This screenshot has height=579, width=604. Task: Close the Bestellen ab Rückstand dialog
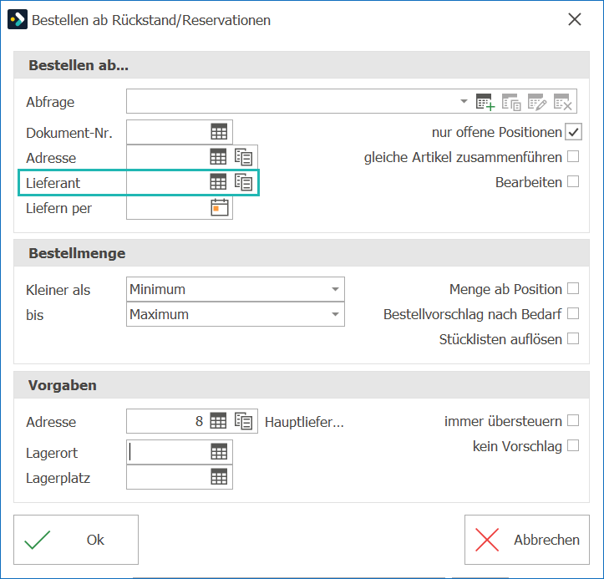coord(574,19)
